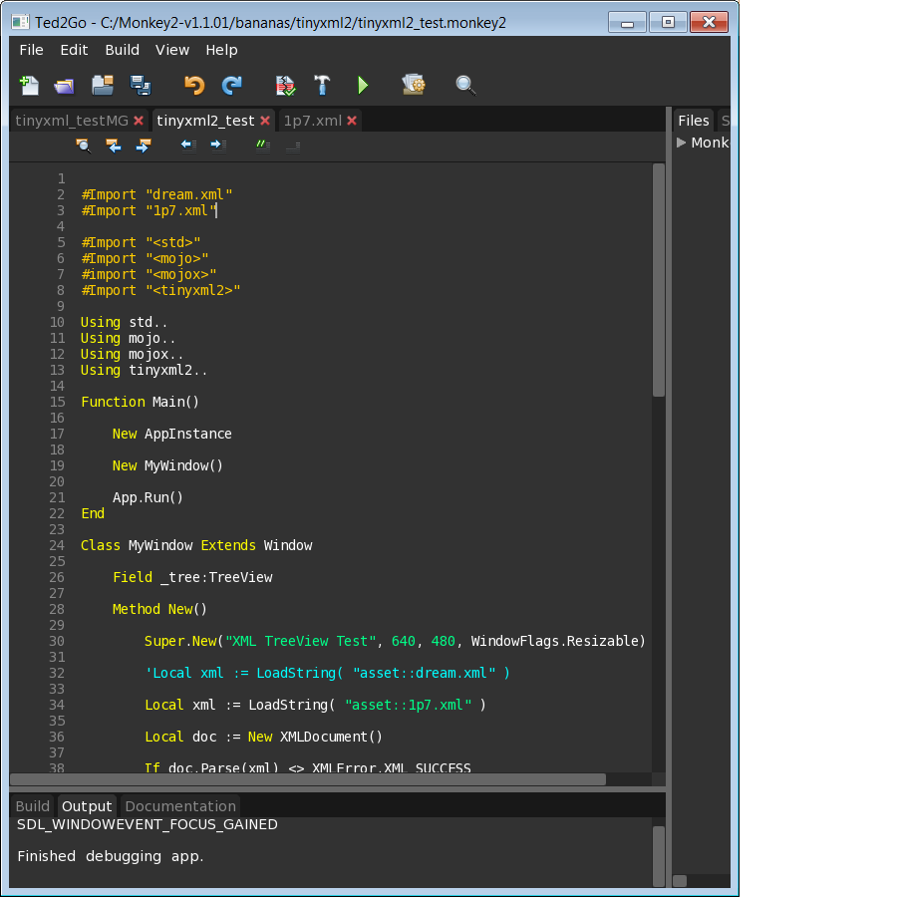Screen dimensions: 897x897
Task: Click the New File icon
Action: tap(30, 86)
